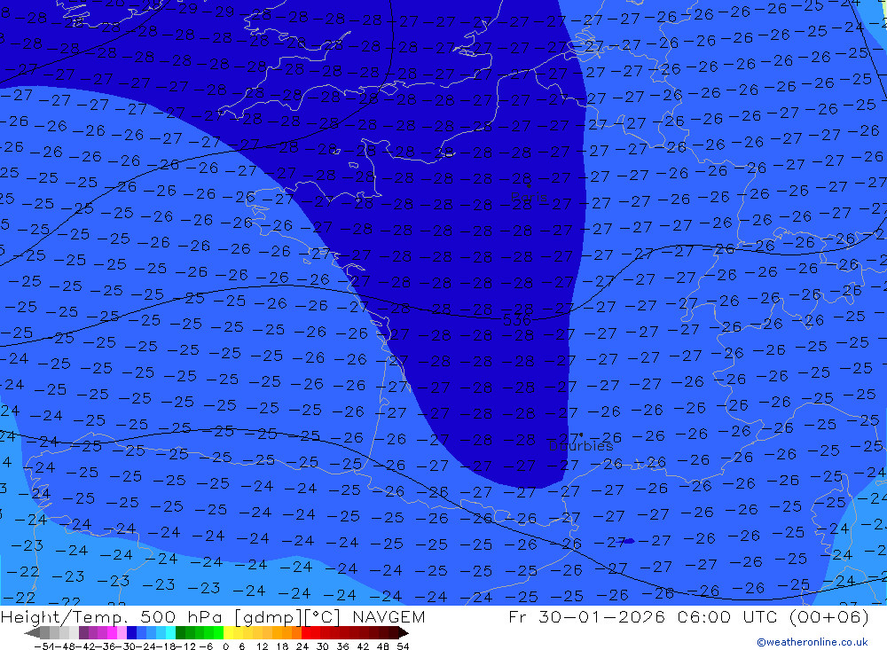Click the Height/Temp. 500 hPa NAVGEM title
887x650 pixels.
[x=213, y=616]
